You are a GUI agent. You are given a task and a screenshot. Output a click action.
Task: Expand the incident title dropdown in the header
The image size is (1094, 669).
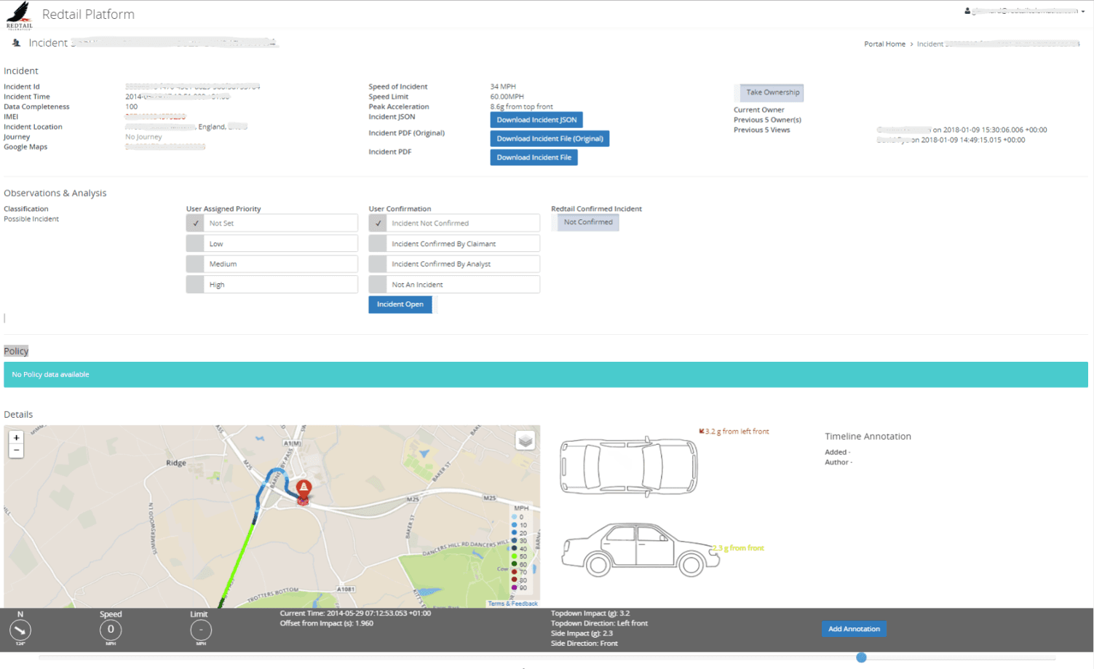click(x=274, y=41)
